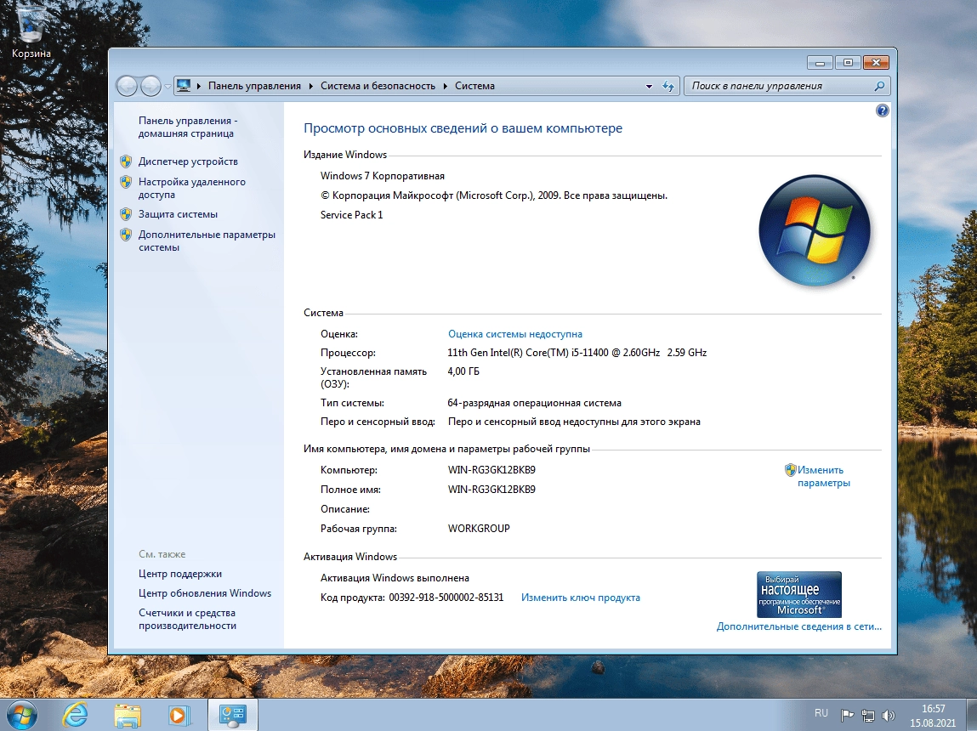Click shield icon beside Защита системы

[126, 214]
